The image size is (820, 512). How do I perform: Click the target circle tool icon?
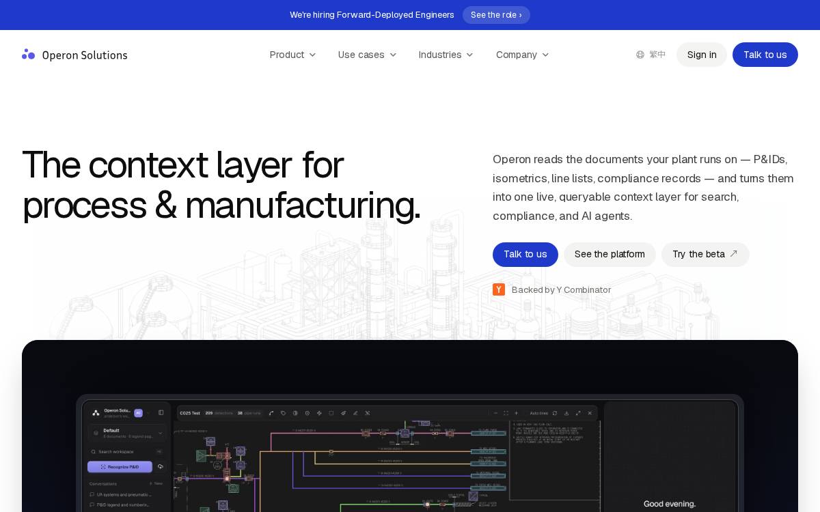[307, 413]
